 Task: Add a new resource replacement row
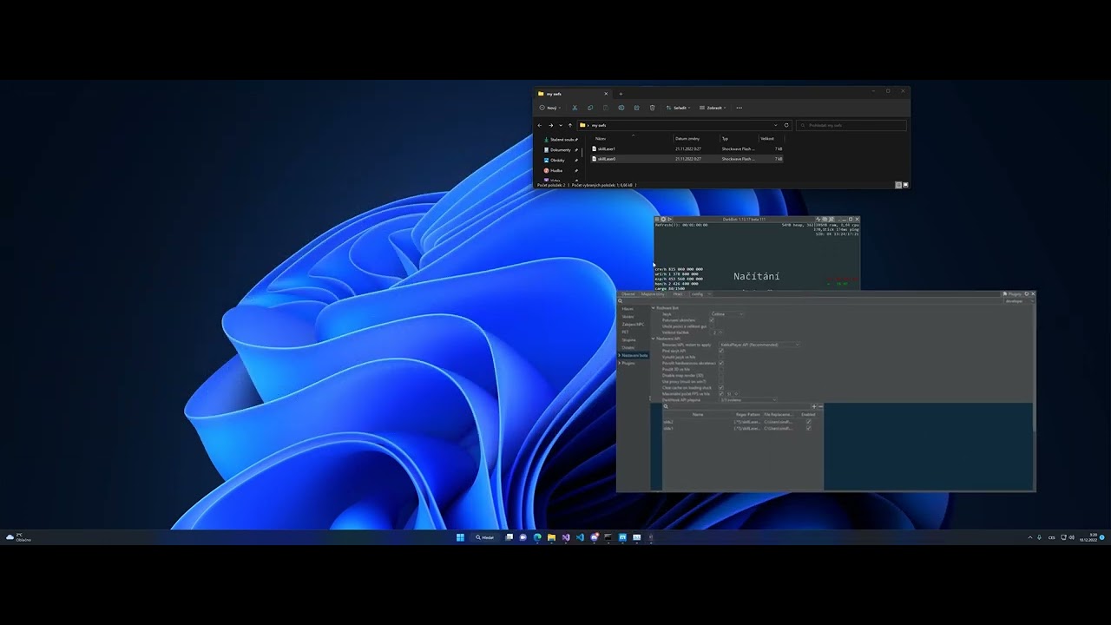click(814, 406)
